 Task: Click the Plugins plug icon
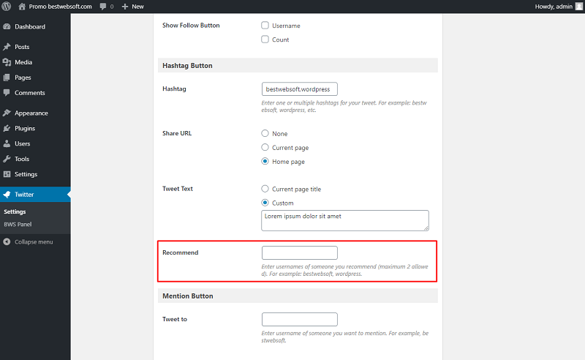7,128
